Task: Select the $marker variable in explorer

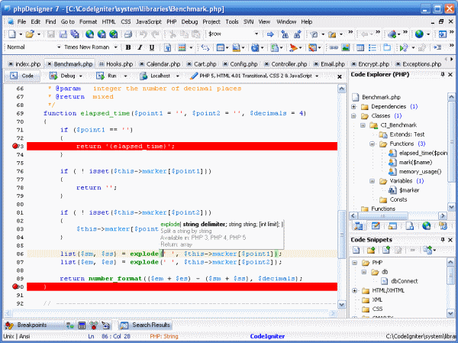Action: point(409,190)
